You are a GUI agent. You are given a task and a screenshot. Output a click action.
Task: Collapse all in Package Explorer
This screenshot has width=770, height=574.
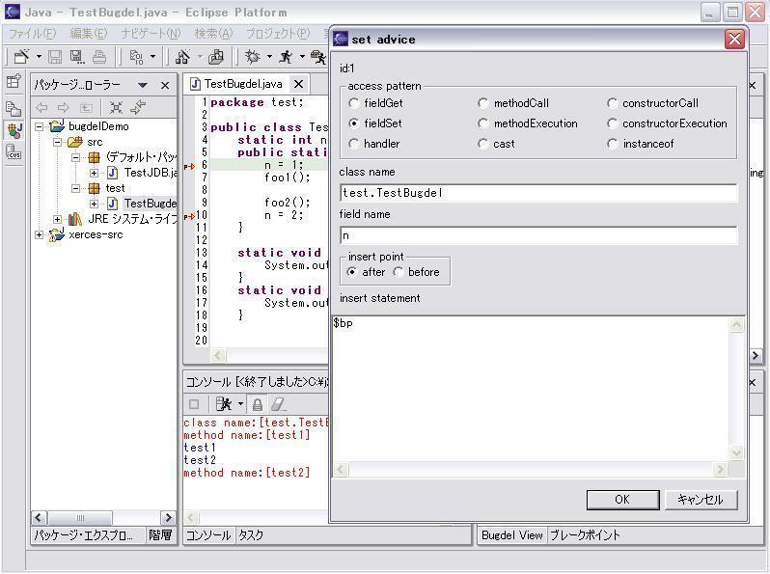point(116,107)
